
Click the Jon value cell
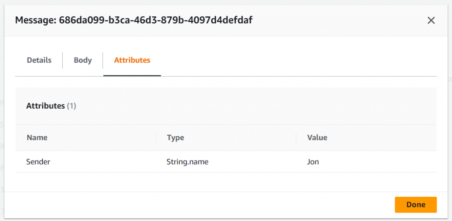(313, 162)
